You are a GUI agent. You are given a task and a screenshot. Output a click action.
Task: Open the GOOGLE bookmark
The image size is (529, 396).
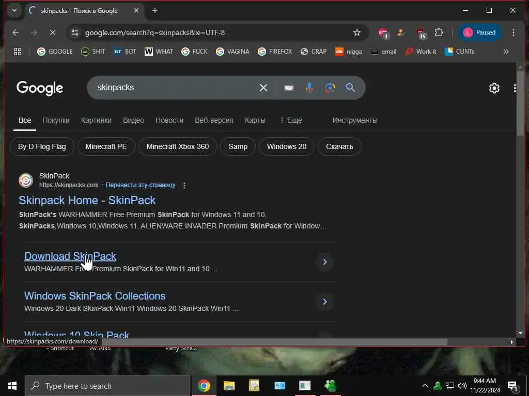click(x=55, y=52)
